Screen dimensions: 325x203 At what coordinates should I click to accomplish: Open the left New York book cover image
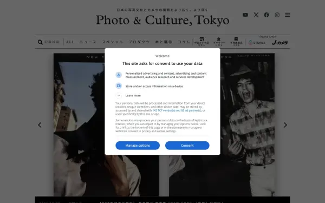click(106, 125)
